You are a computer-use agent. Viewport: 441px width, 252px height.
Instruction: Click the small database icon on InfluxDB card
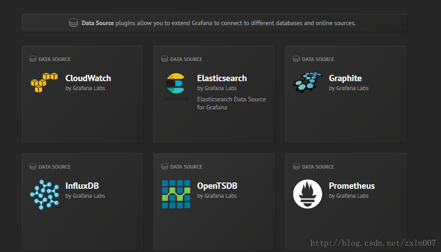[x=33, y=166]
